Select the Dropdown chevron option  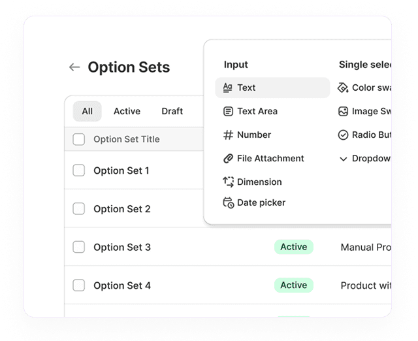(x=343, y=159)
